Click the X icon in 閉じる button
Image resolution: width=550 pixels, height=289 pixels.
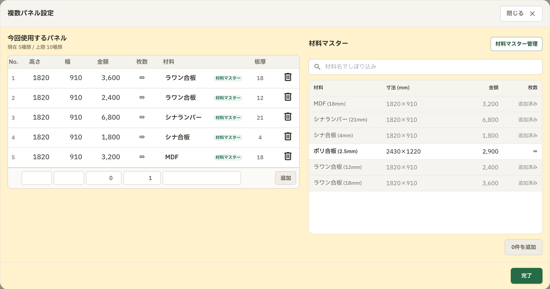[x=532, y=14]
